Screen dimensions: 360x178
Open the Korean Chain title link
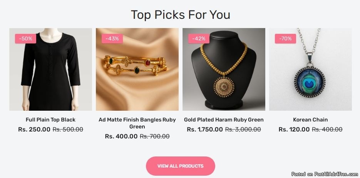[310, 120]
